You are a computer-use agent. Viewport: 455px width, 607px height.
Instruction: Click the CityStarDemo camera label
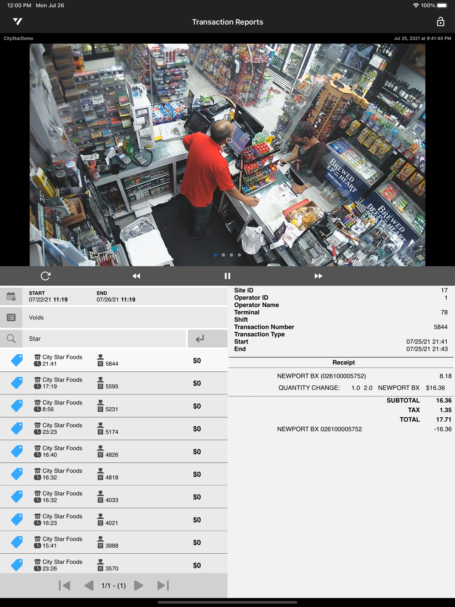pos(18,38)
